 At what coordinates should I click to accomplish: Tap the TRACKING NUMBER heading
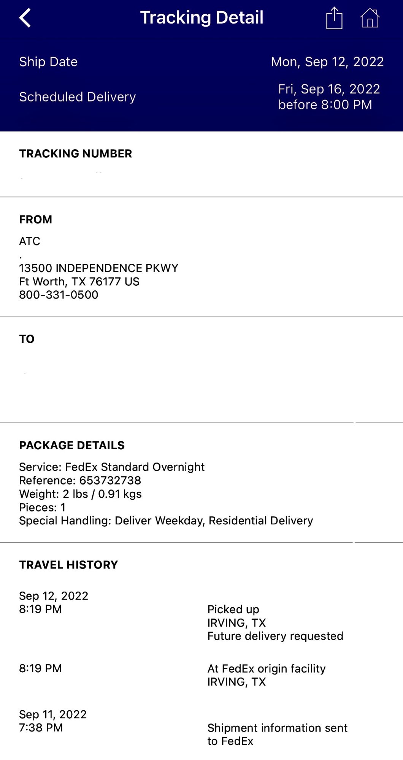[75, 154]
